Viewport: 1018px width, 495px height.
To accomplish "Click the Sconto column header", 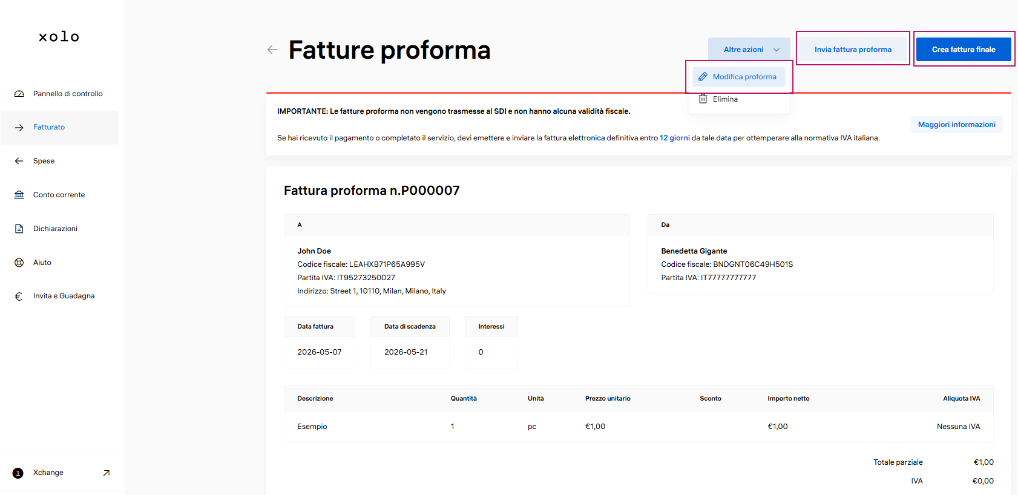I will pyautogui.click(x=711, y=399).
